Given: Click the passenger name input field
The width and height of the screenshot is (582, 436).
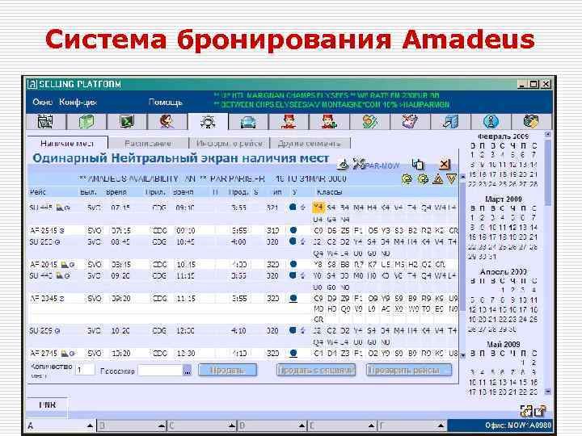Looking at the screenshot, I should [x=160, y=370].
